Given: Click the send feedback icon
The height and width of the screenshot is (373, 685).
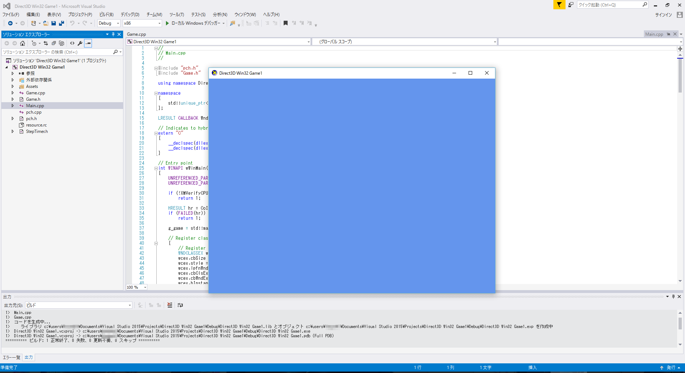Looking at the screenshot, I should 571,5.
